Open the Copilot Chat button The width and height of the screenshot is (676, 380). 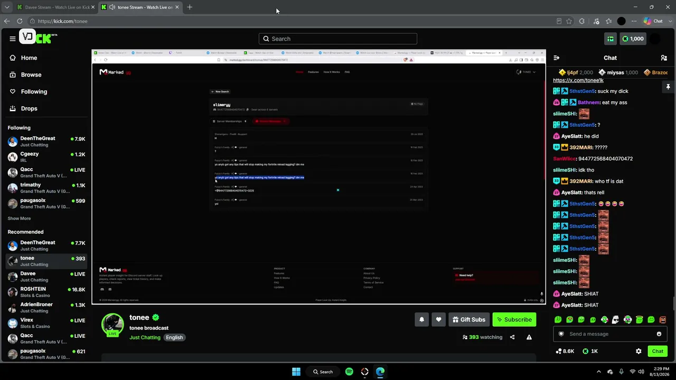653,21
